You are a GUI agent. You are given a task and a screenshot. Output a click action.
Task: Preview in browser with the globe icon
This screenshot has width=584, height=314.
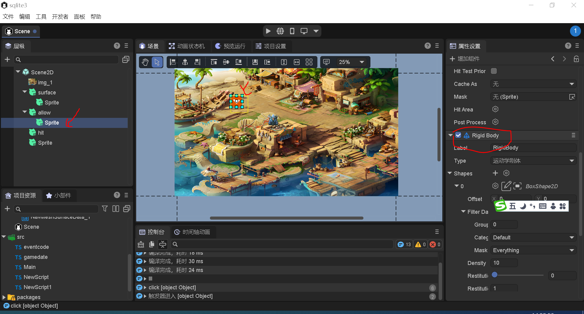tap(280, 31)
